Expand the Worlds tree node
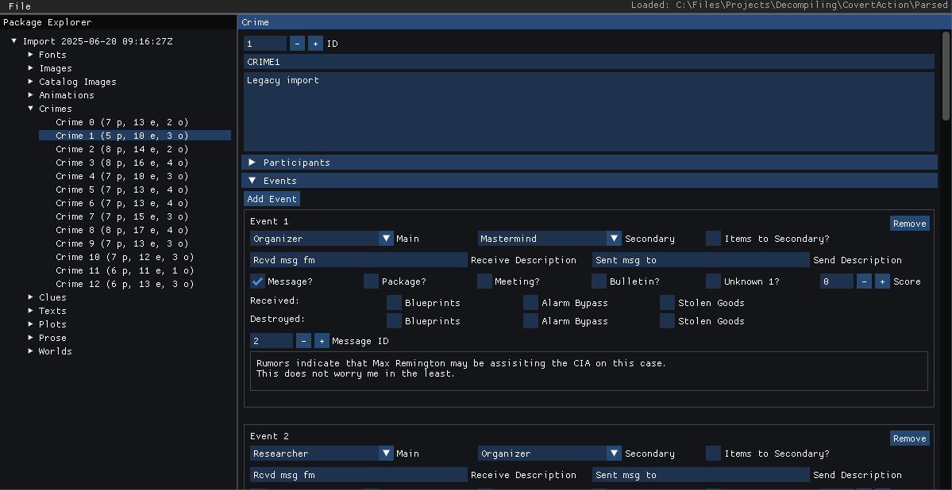Image resolution: width=952 pixels, height=490 pixels. [x=31, y=351]
